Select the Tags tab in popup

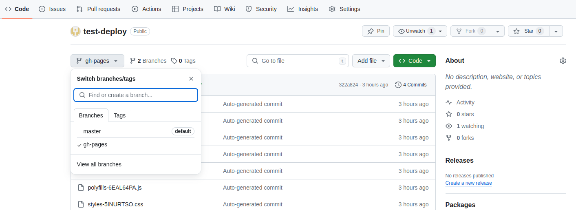[x=119, y=115]
